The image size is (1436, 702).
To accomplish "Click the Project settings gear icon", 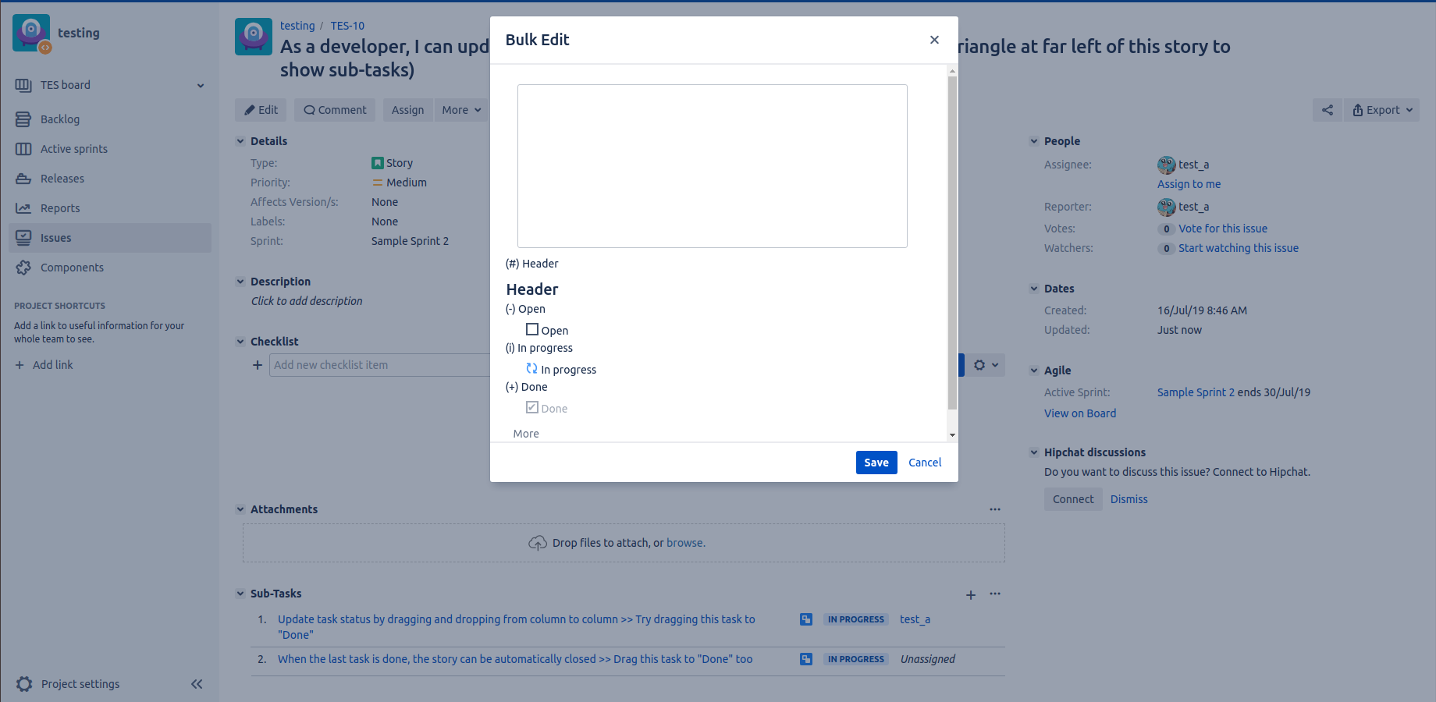I will coord(24,683).
